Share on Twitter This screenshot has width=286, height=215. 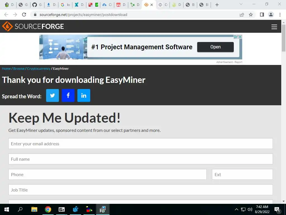pos(53,95)
